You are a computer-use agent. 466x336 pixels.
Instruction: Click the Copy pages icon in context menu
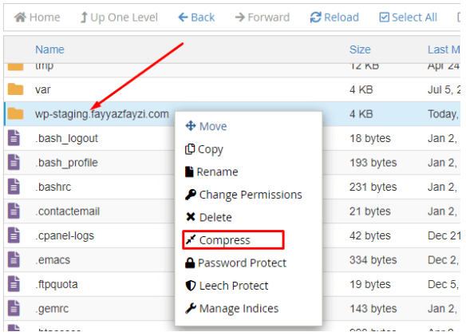(x=190, y=149)
